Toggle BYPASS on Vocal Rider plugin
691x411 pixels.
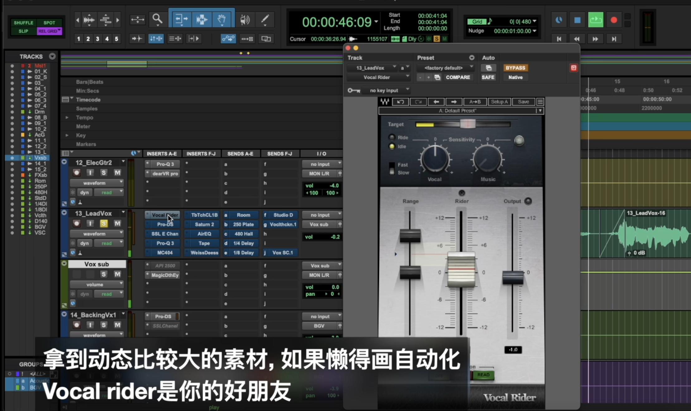tap(515, 68)
